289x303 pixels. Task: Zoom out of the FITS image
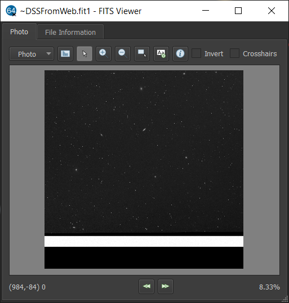[x=123, y=53]
